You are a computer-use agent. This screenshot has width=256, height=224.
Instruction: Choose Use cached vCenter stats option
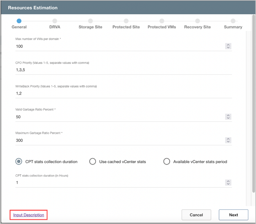tap(92, 161)
